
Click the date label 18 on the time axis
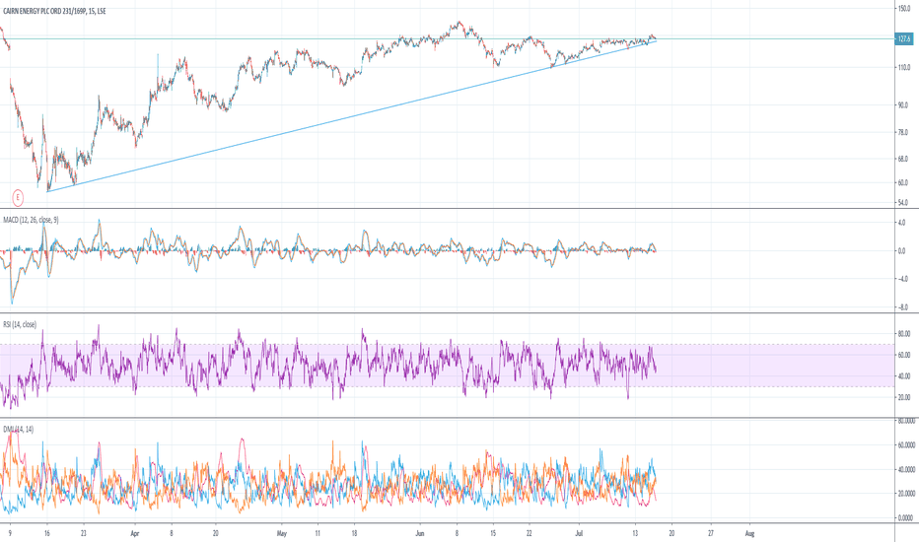[x=354, y=534]
